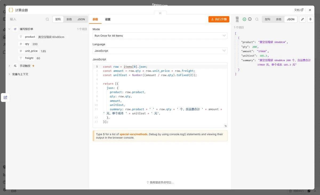Collapse the 填写报价单 tree node
This screenshot has height=195, width=320.
[9, 29]
